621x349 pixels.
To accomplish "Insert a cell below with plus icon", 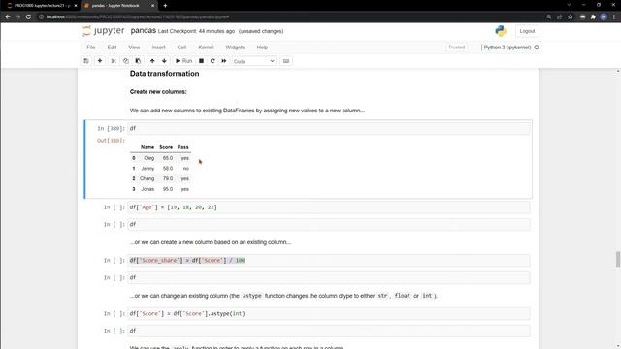I will [100, 61].
